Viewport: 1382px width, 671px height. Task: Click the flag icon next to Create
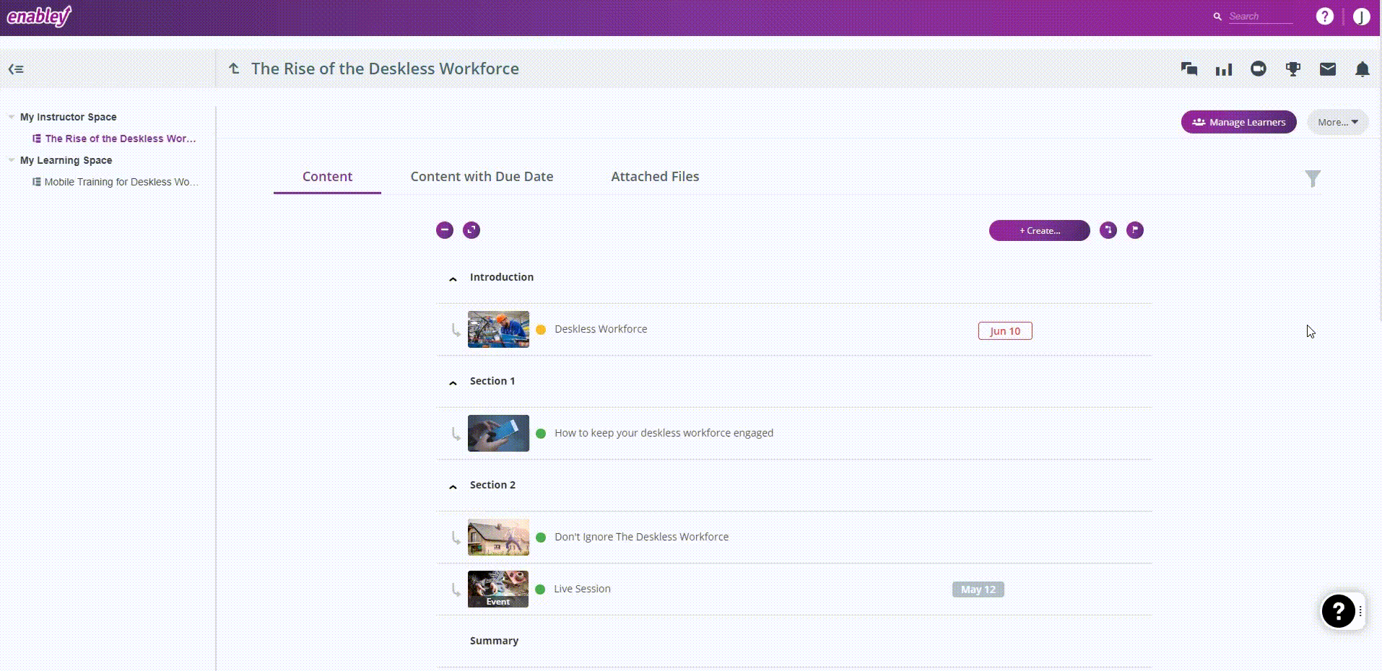click(1134, 230)
